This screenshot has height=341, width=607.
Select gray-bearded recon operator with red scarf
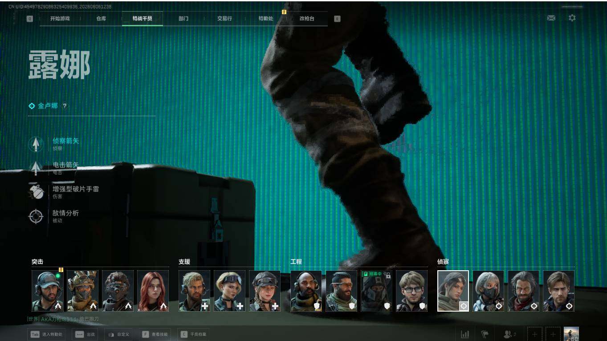pyautogui.click(x=524, y=291)
